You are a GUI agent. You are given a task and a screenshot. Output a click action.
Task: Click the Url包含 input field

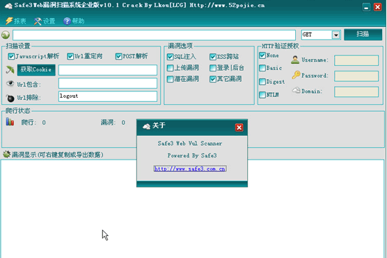click(108, 83)
